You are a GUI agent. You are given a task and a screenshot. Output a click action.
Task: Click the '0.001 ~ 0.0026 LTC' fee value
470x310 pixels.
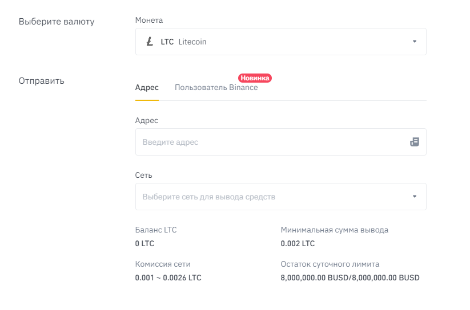(x=168, y=278)
